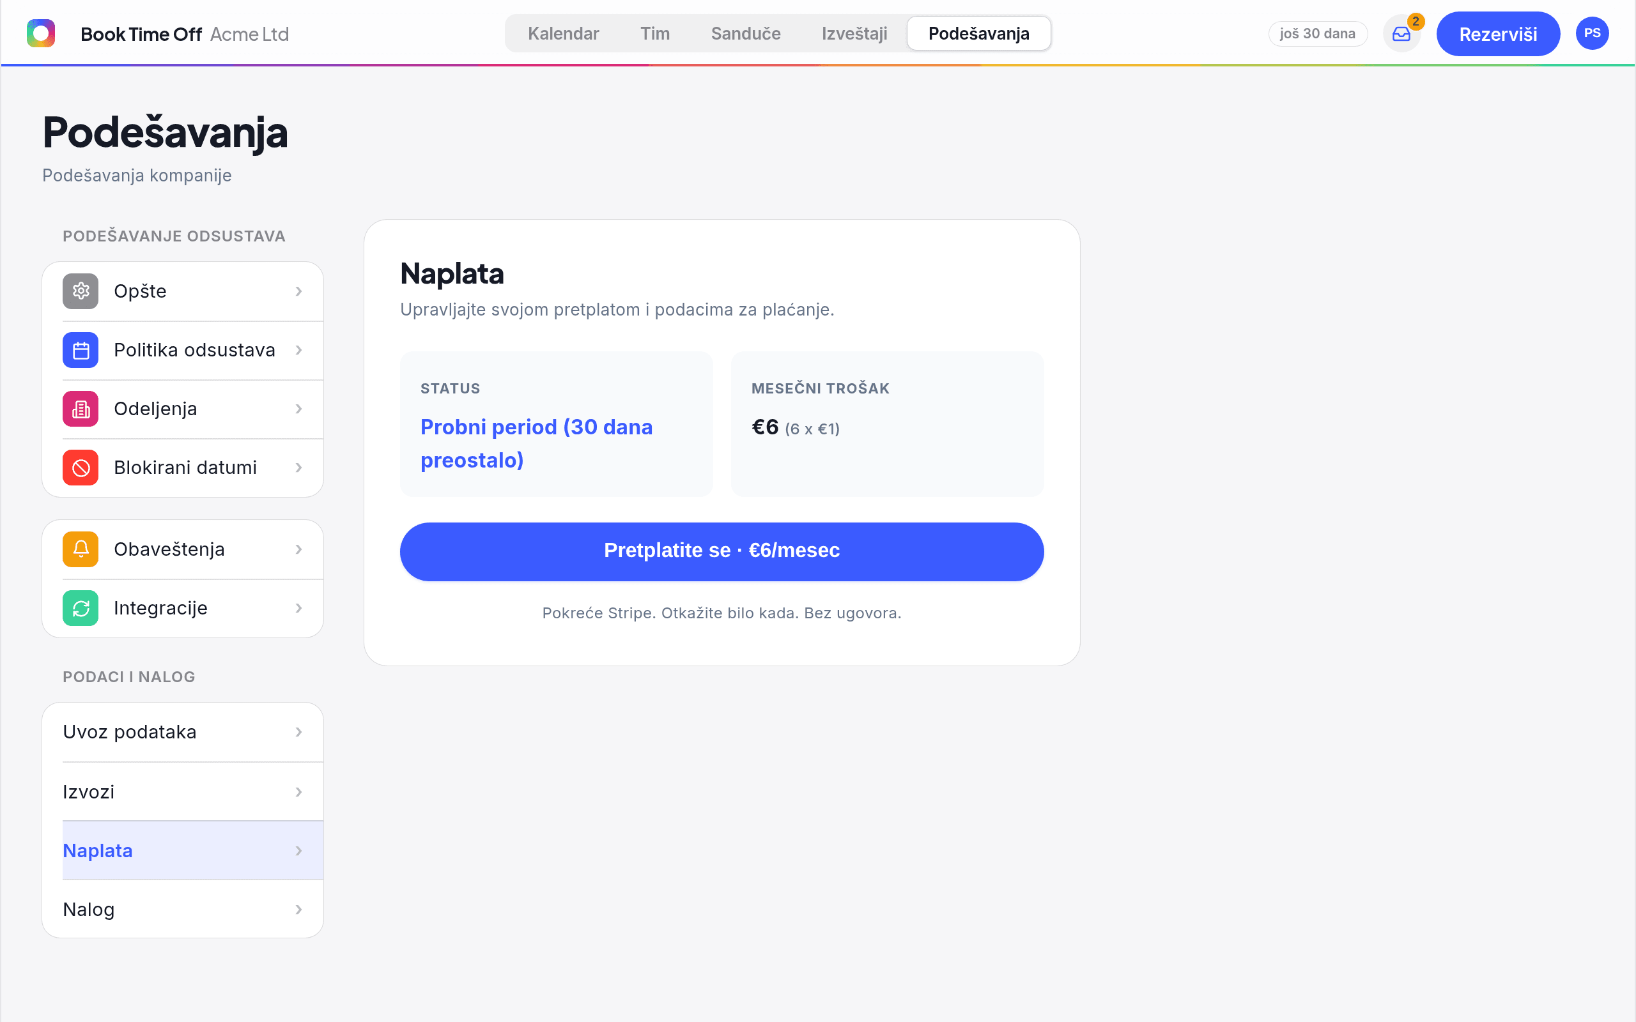Expand the Nalog chevron arrow

click(x=299, y=910)
